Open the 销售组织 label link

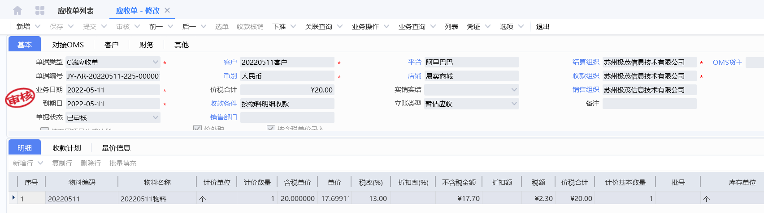click(586, 90)
